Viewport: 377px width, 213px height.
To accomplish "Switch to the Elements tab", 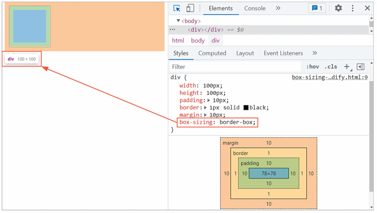I will pos(221,8).
